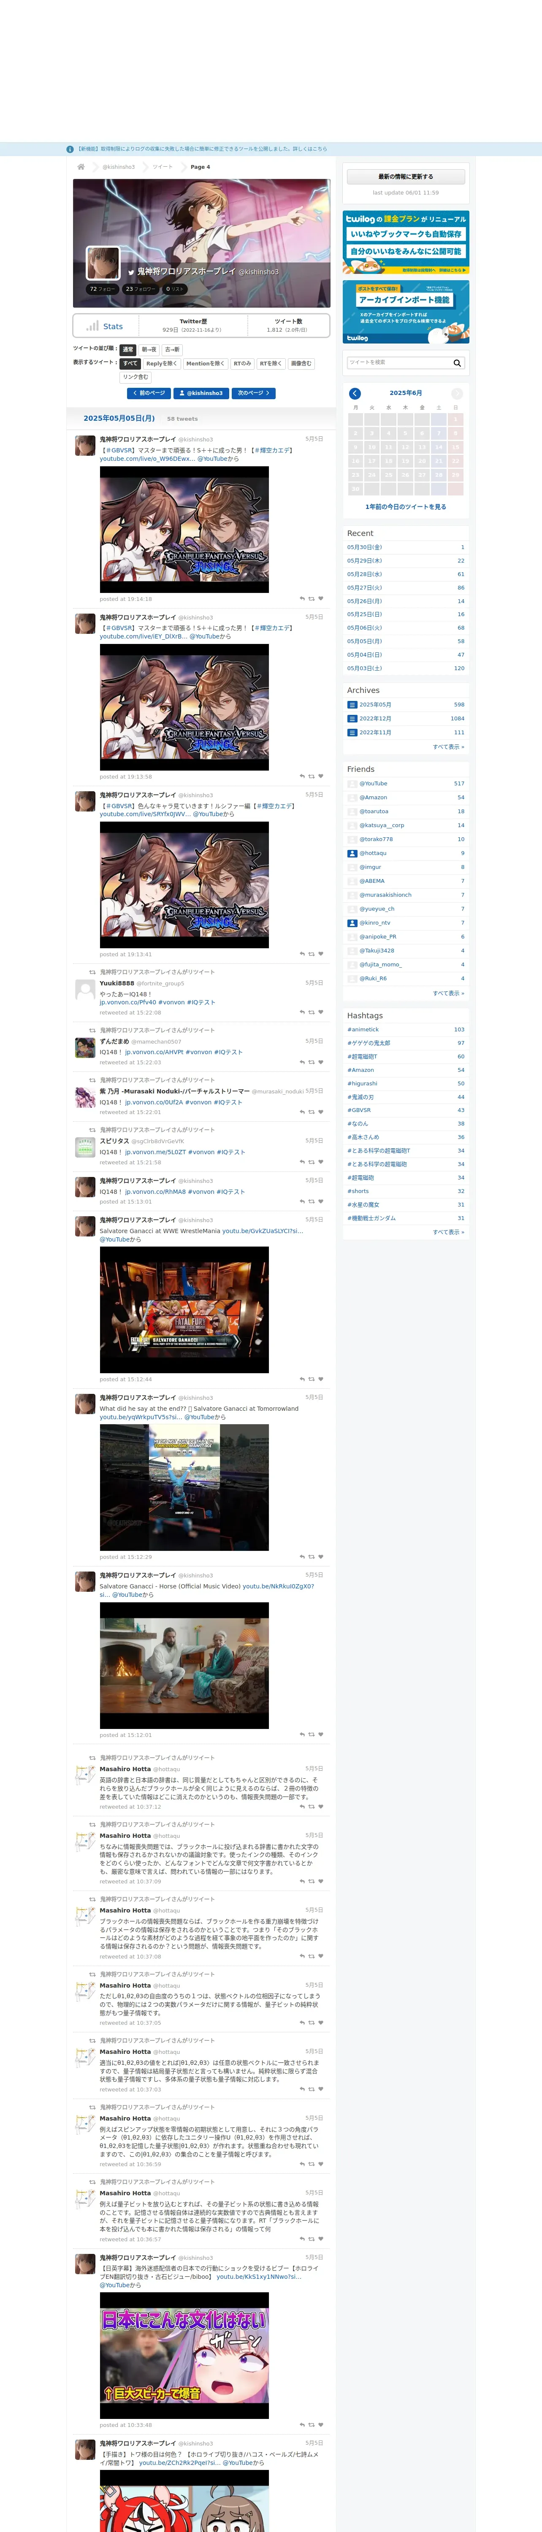Toggle the Mentionを除く filter

[x=206, y=364]
